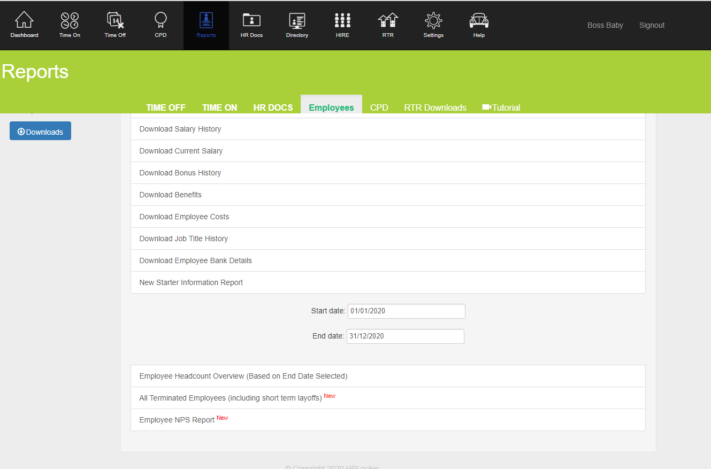The height and width of the screenshot is (469, 711).
Task: Open the Time Off calendar icon
Action: (115, 21)
